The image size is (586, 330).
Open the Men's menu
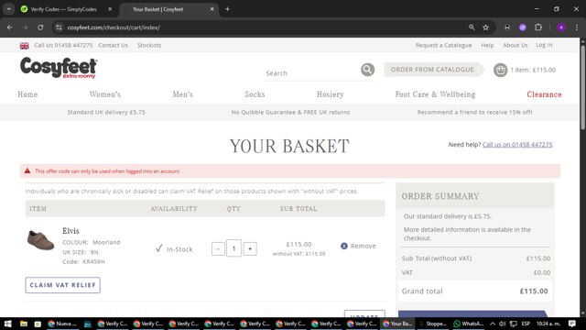tap(183, 94)
